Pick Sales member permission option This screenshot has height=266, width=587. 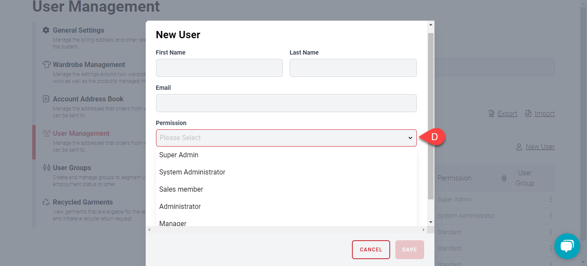[x=181, y=190]
